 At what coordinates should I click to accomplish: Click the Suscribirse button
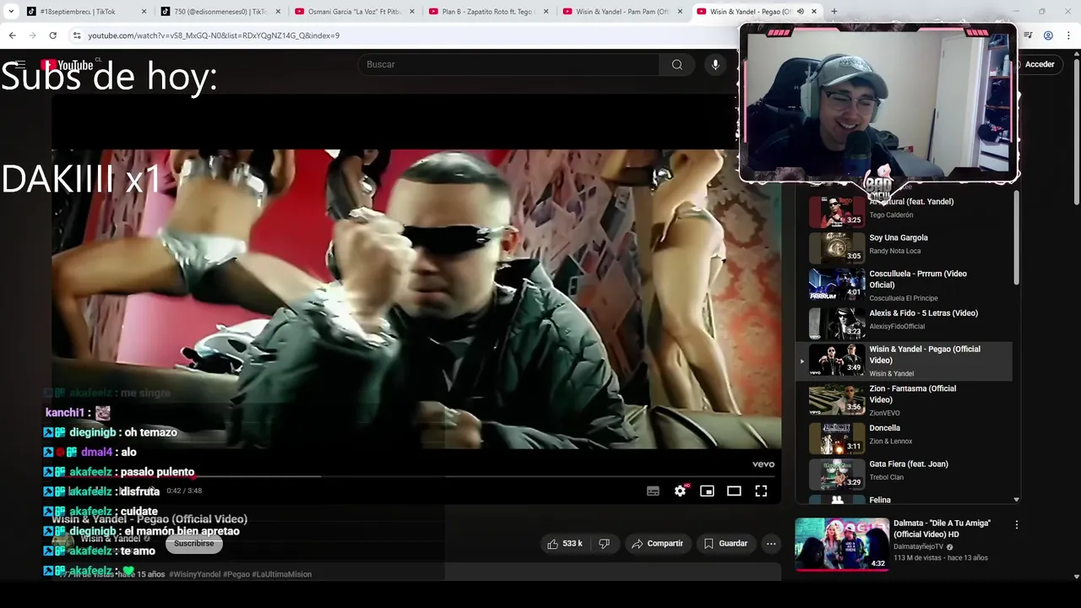194,544
